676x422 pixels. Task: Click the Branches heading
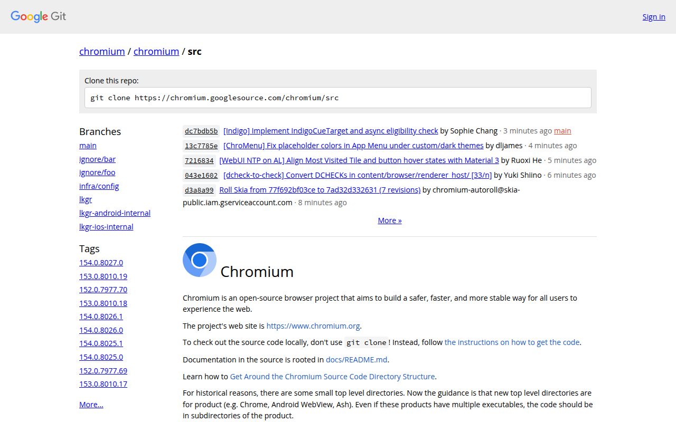point(100,131)
